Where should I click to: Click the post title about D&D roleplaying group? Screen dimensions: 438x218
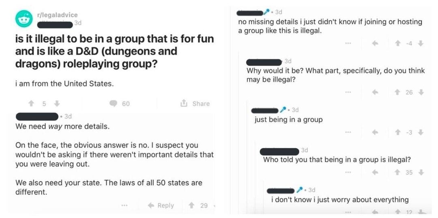[x=114, y=52]
